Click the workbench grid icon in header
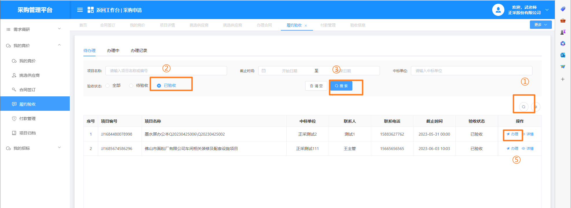The height and width of the screenshot is (208, 571). tap(91, 10)
